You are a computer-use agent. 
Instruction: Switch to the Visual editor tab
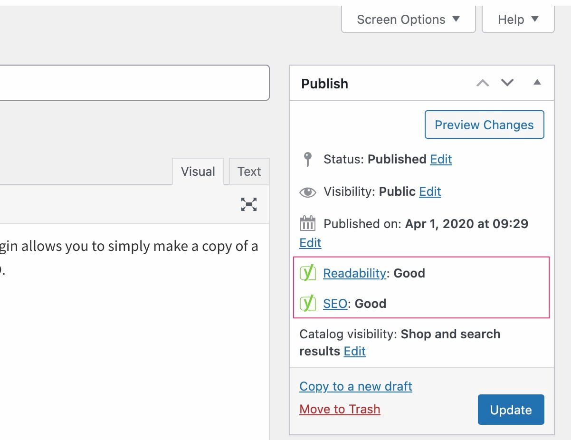coord(198,172)
